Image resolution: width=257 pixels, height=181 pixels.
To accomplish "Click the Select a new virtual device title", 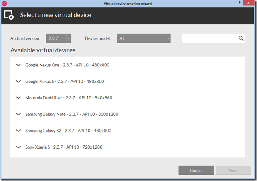I will click(x=55, y=15).
